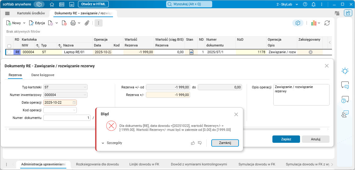Click the Zaksięgowany status icon in row

311,52
